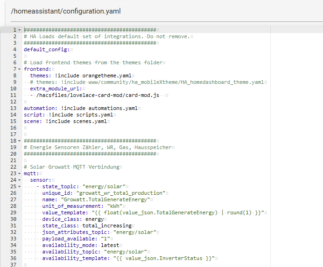This screenshot has width=323, height=267.
Task: Click 'value_json.InverterStatus' in availability_template
Action: (164, 258)
